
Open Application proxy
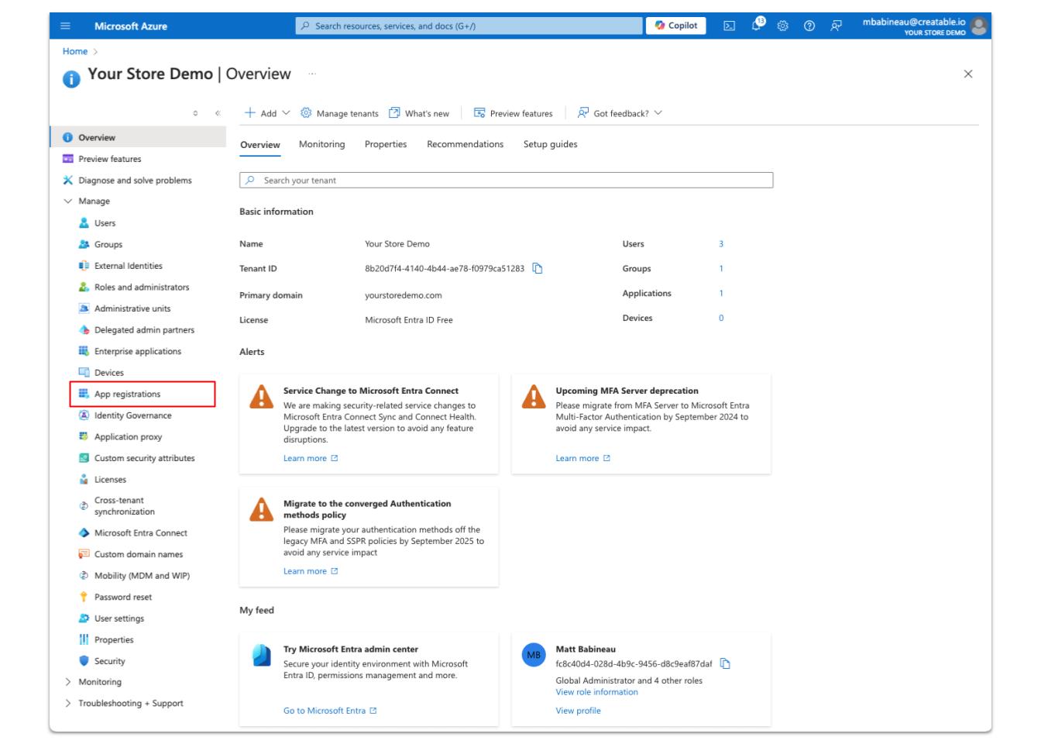click(x=128, y=437)
